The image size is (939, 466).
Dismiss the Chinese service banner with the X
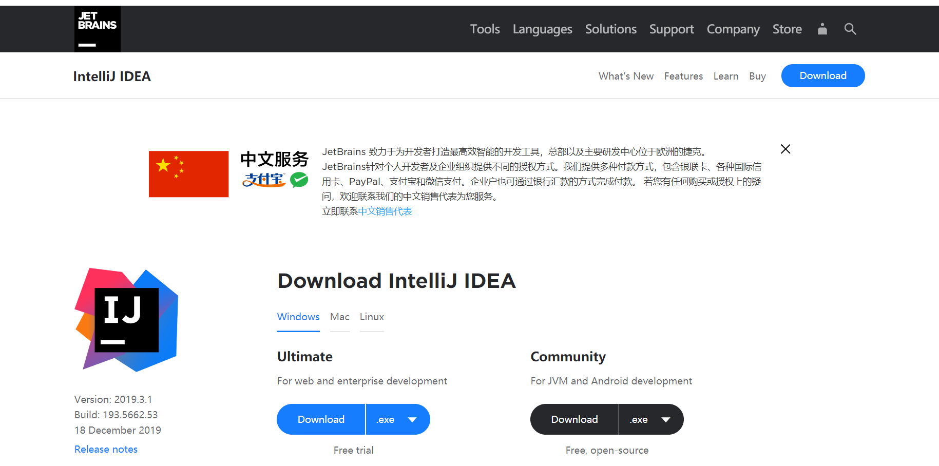(x=785, y=149)
